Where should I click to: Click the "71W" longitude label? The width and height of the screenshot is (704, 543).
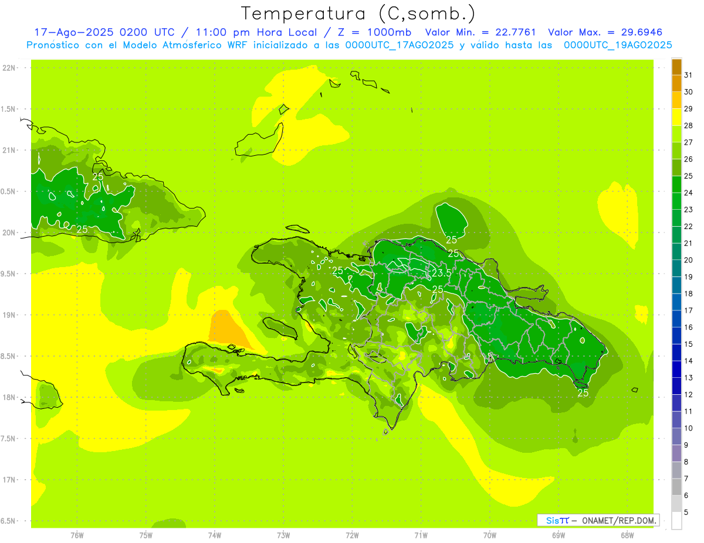click(x=421, y=535)
